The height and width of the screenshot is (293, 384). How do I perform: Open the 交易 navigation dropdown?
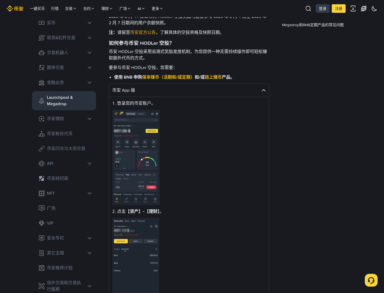(71, 9)
